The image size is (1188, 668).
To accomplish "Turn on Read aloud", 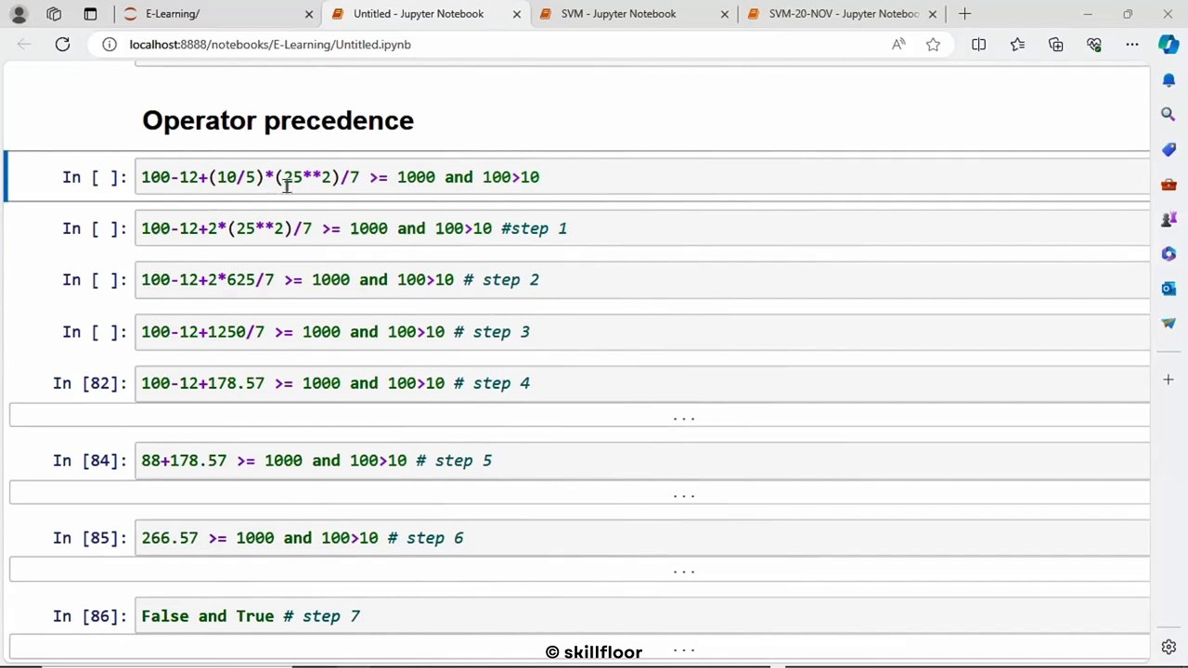I will [898, 45].
